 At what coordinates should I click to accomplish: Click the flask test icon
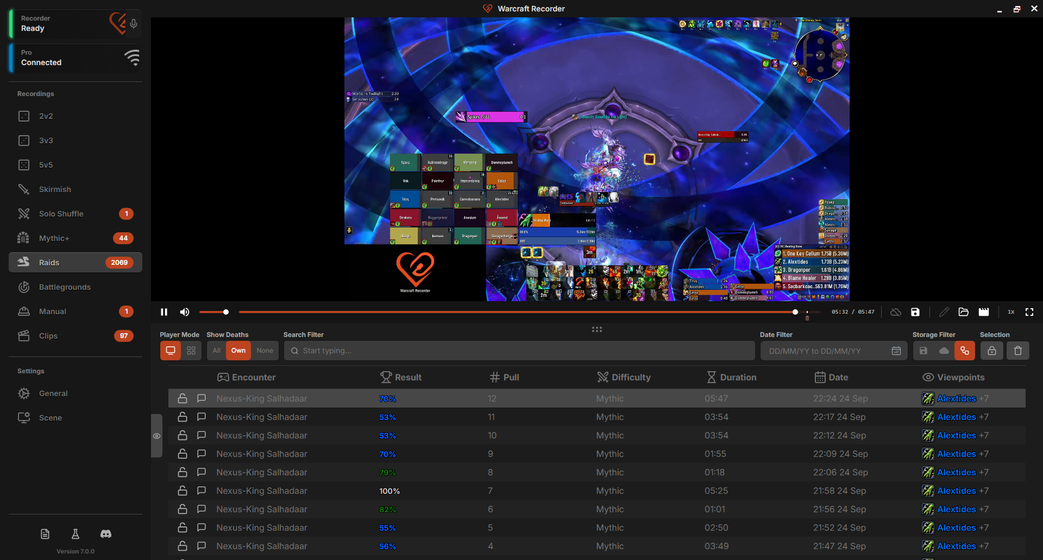click(x=76, y=534)
